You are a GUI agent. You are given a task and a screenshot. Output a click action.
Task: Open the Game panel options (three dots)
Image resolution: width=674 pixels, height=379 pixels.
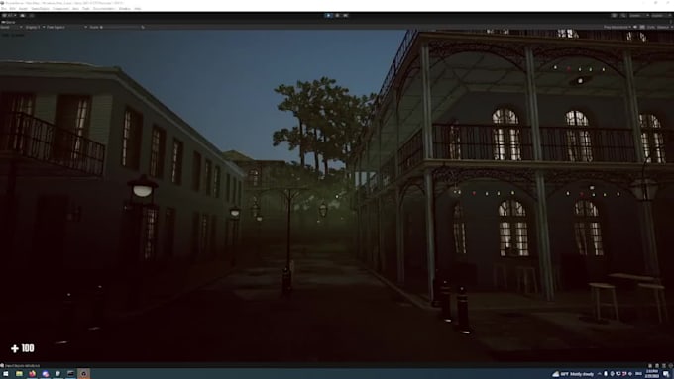(x=671, y=21)
